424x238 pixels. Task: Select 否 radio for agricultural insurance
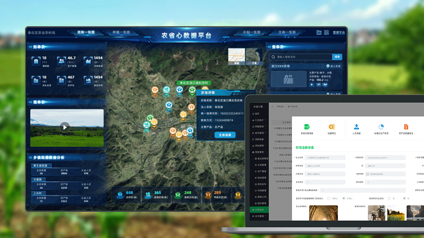point(404,198)
